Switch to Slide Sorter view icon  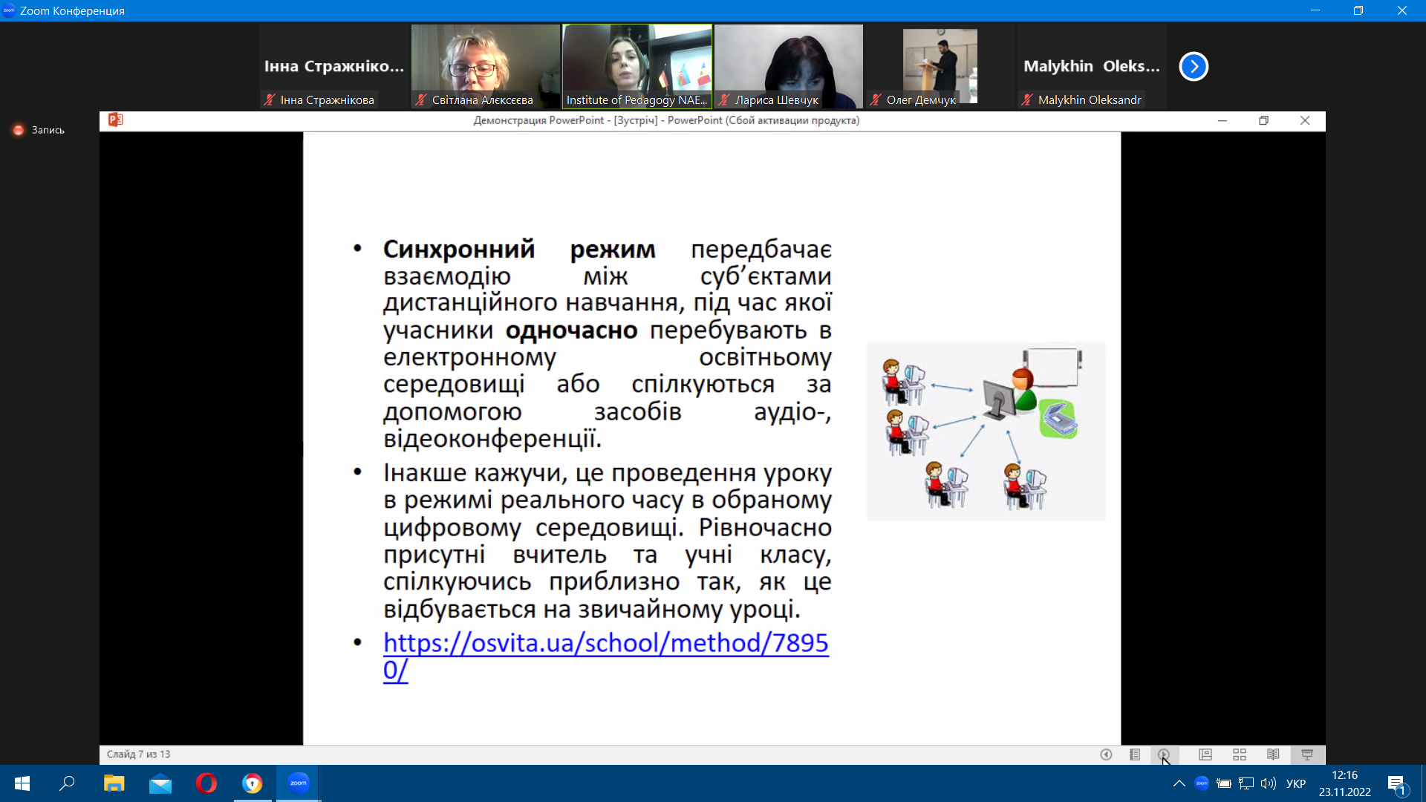(1240, 754)
